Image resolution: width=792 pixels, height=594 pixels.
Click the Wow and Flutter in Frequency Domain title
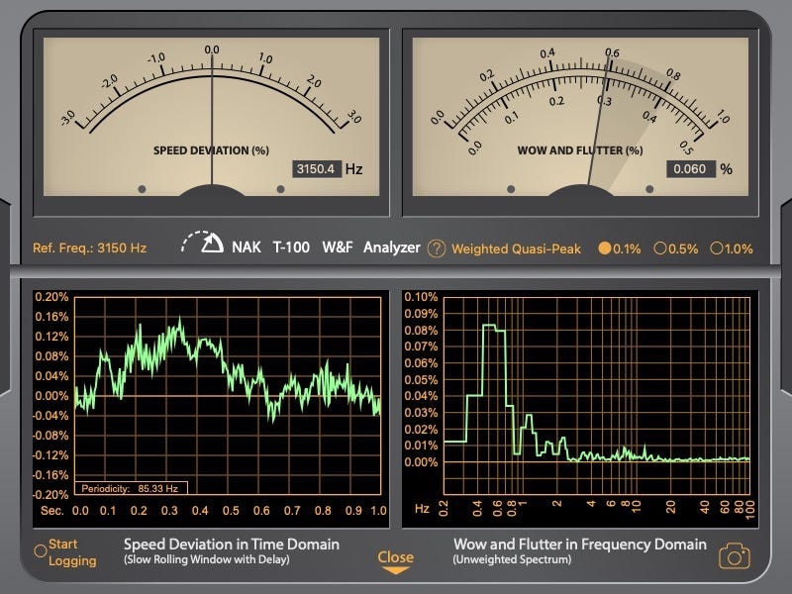coord(580,544)
